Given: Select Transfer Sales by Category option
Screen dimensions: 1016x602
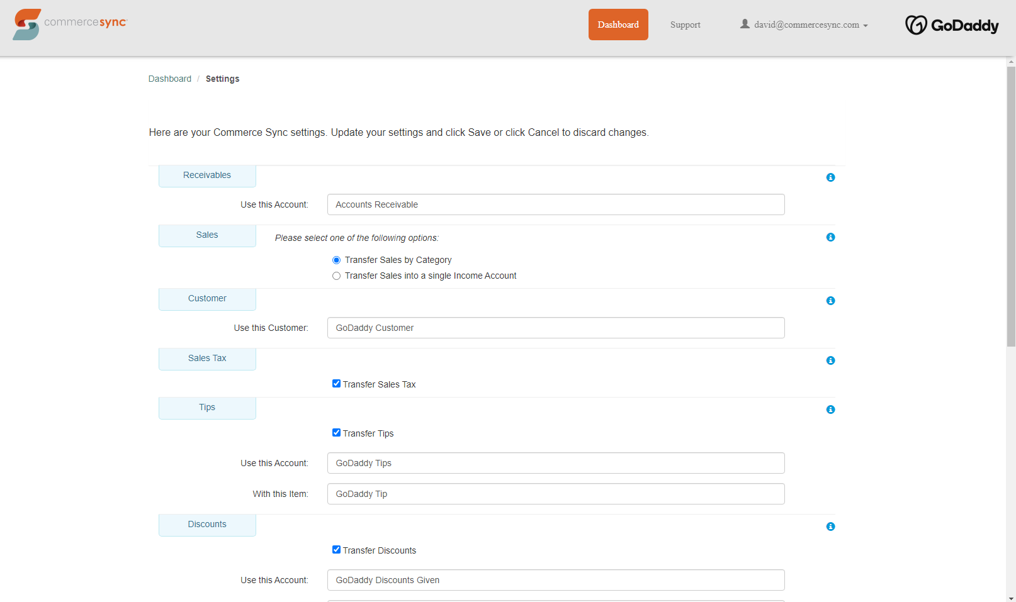Looking at the screenshot, I should 336,260.
